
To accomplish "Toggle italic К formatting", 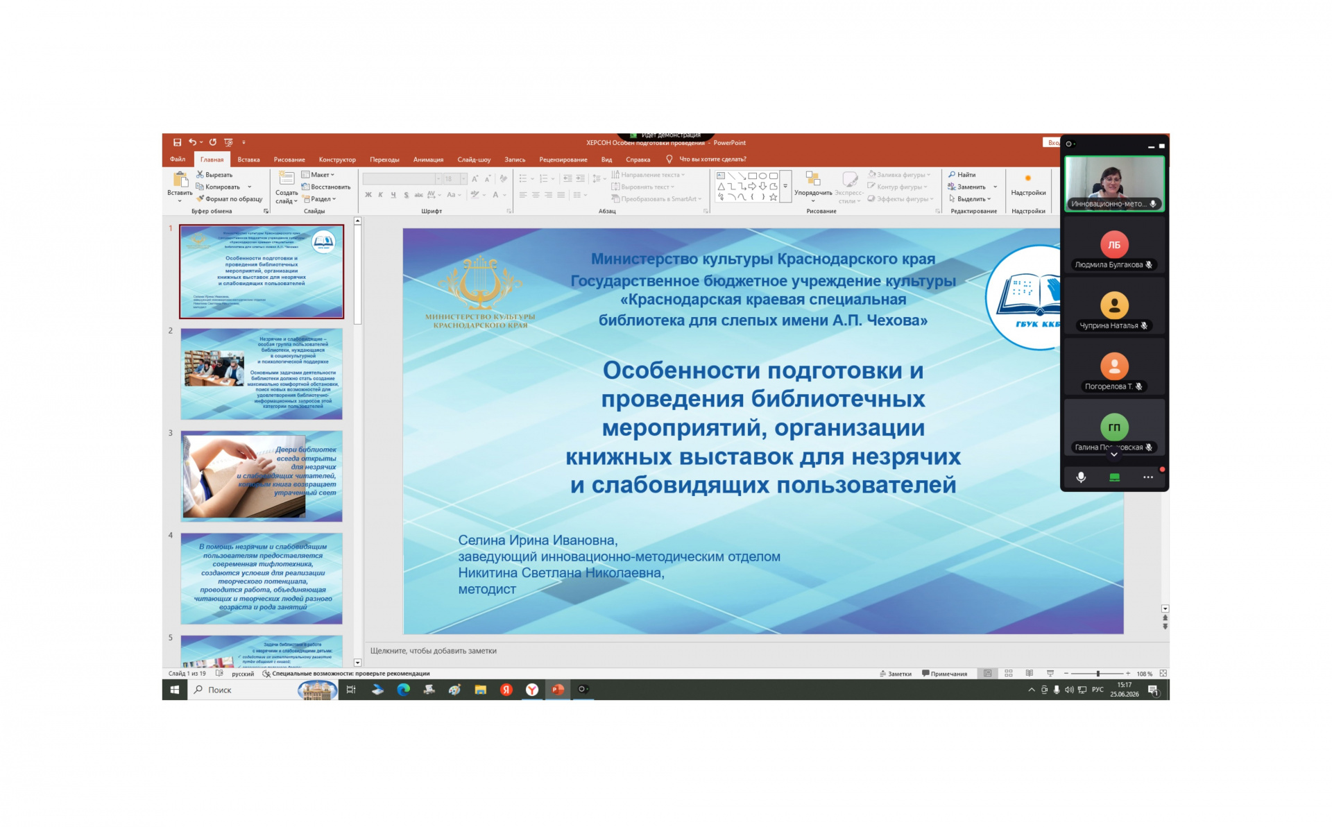I will 381,195.
